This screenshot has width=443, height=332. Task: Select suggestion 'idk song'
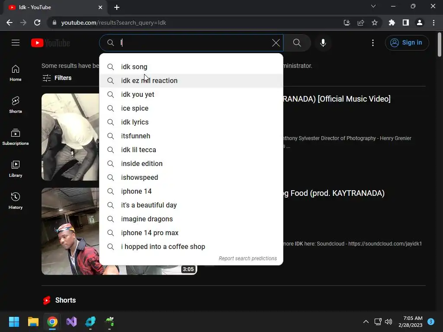191,67
